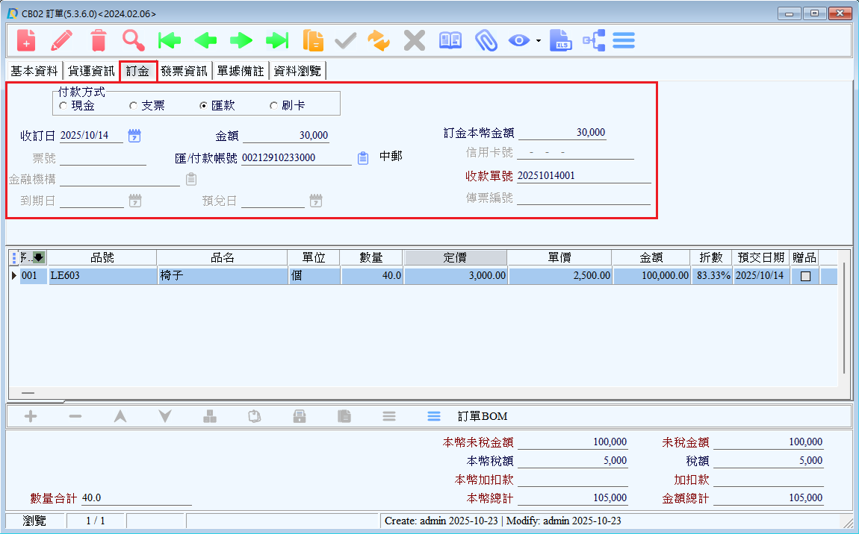Open search with magnifier icon
Viewport: 859px width, 534px height.
(x=134, y=40)
